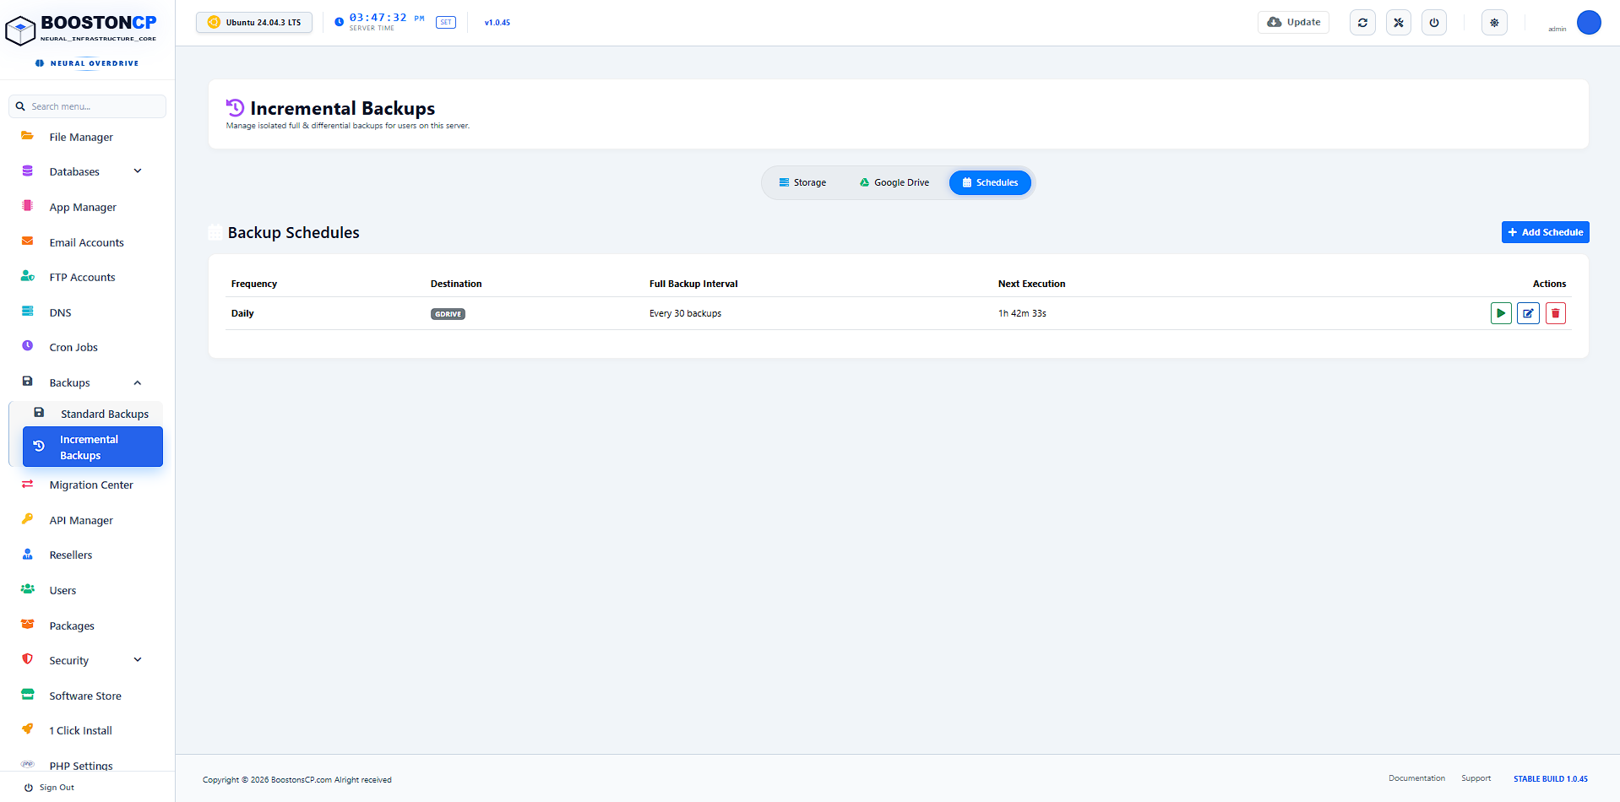Click the Databases sidebar icon
The width and height of the screenshot is (1620, 802).
[x=28, y=171]
